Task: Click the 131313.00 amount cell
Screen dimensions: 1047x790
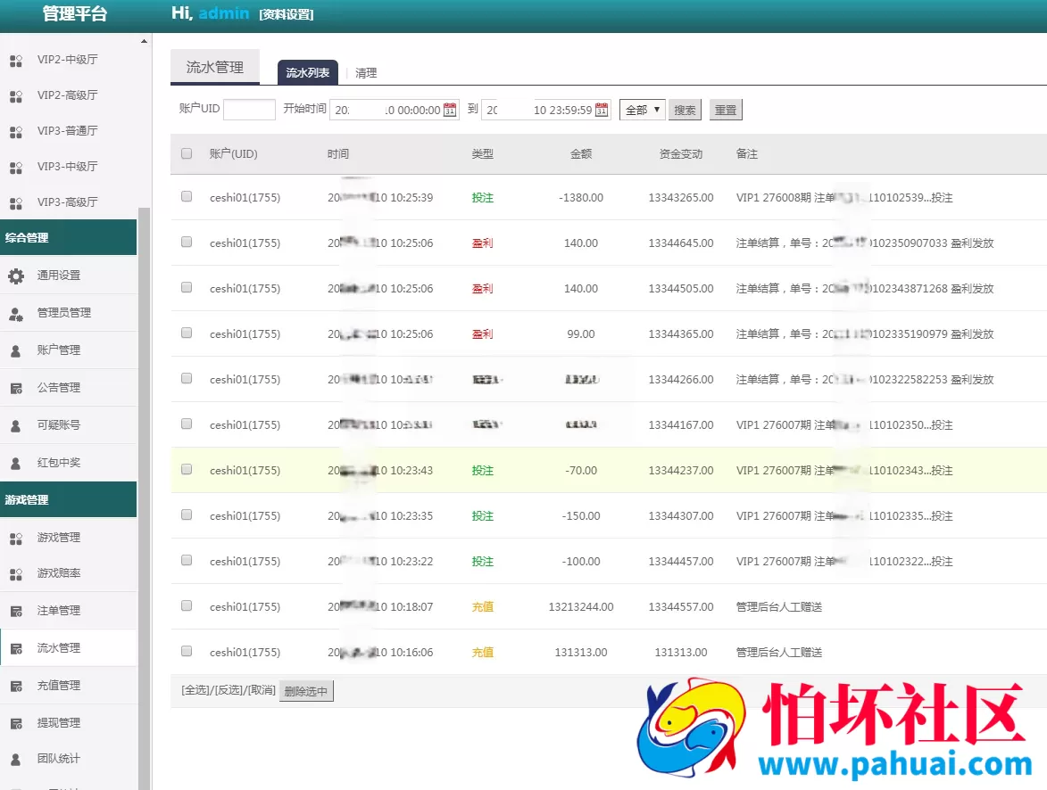Action: (x=581, y=652)
